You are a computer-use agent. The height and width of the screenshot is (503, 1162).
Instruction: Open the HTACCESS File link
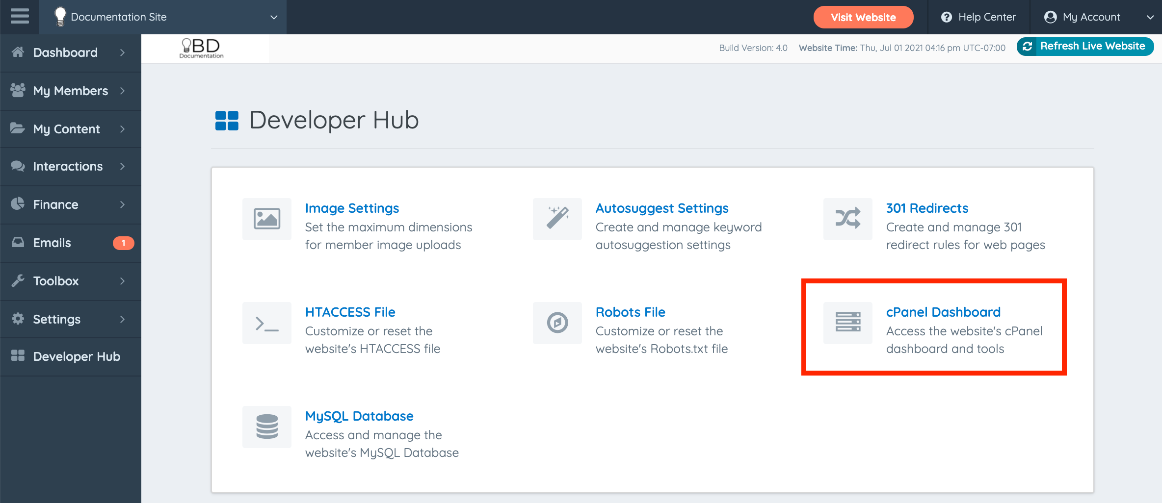tap(350, 312)
